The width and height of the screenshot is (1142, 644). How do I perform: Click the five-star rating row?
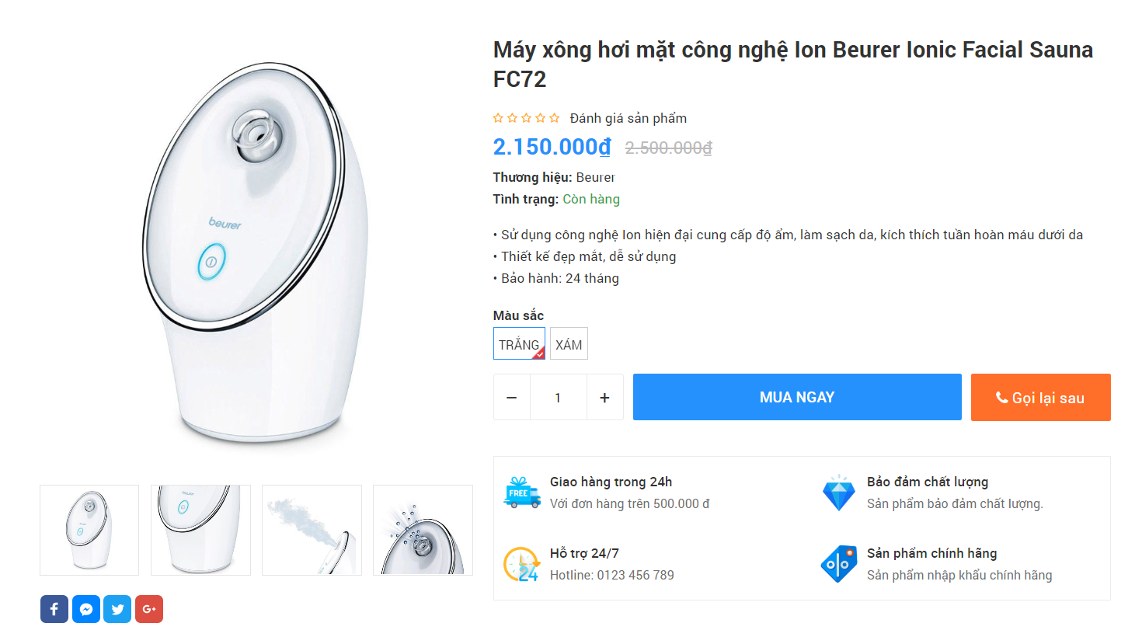click(526, 118)
